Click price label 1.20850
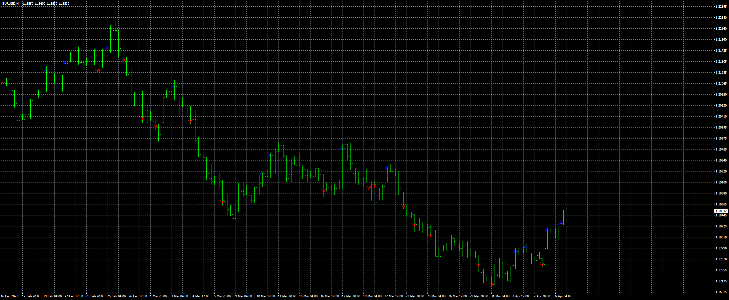This screenshot has height=300, width=729. coord(721,94)
